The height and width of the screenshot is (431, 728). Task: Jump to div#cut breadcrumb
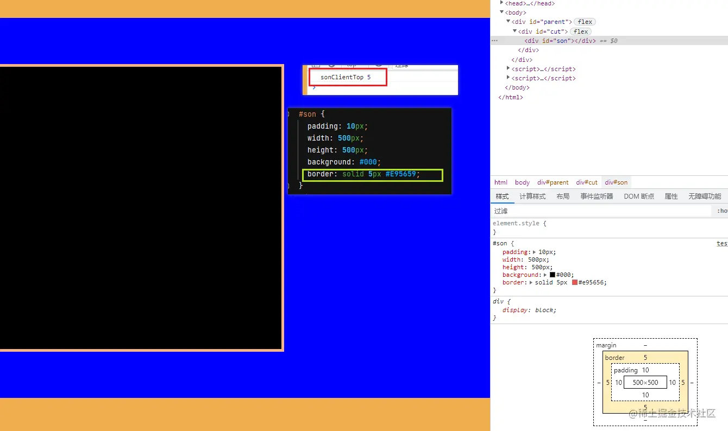587,182
